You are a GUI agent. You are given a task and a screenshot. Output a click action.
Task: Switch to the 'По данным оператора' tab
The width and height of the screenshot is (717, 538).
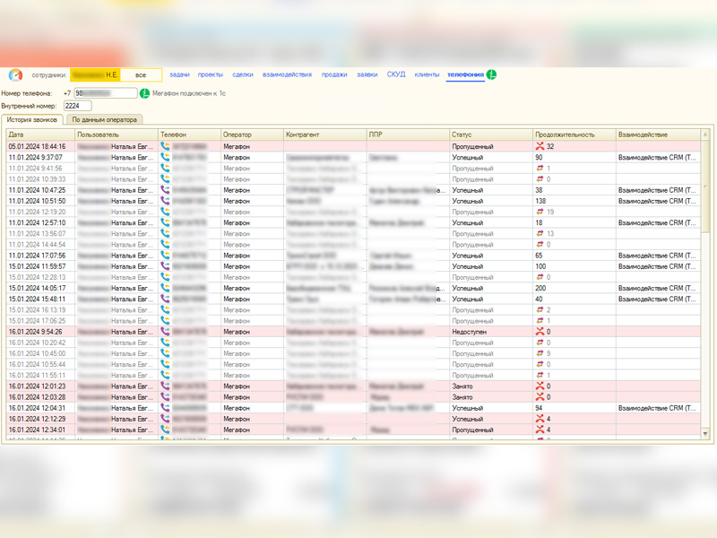pos(104,119)
